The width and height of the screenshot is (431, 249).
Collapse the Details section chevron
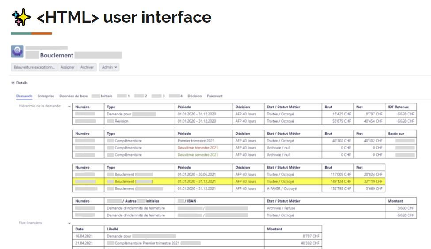click(13, 83)
